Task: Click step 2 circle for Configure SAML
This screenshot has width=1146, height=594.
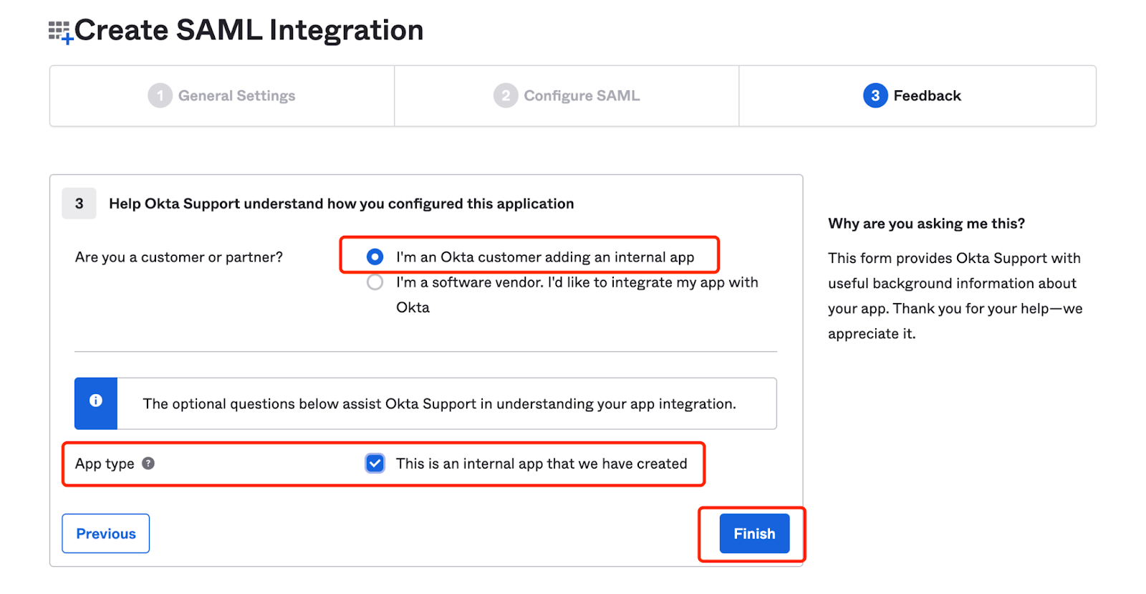Action: [506, 95]
